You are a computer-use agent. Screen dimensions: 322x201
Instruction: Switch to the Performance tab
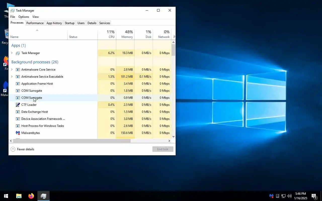click(35, 23)
